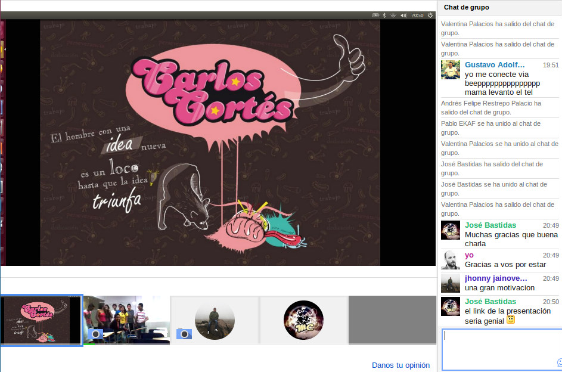This screenshot has height=372, width=562.
Task: Click the camera icon on the mountain-man thumbnail
Action: [184, 334]
